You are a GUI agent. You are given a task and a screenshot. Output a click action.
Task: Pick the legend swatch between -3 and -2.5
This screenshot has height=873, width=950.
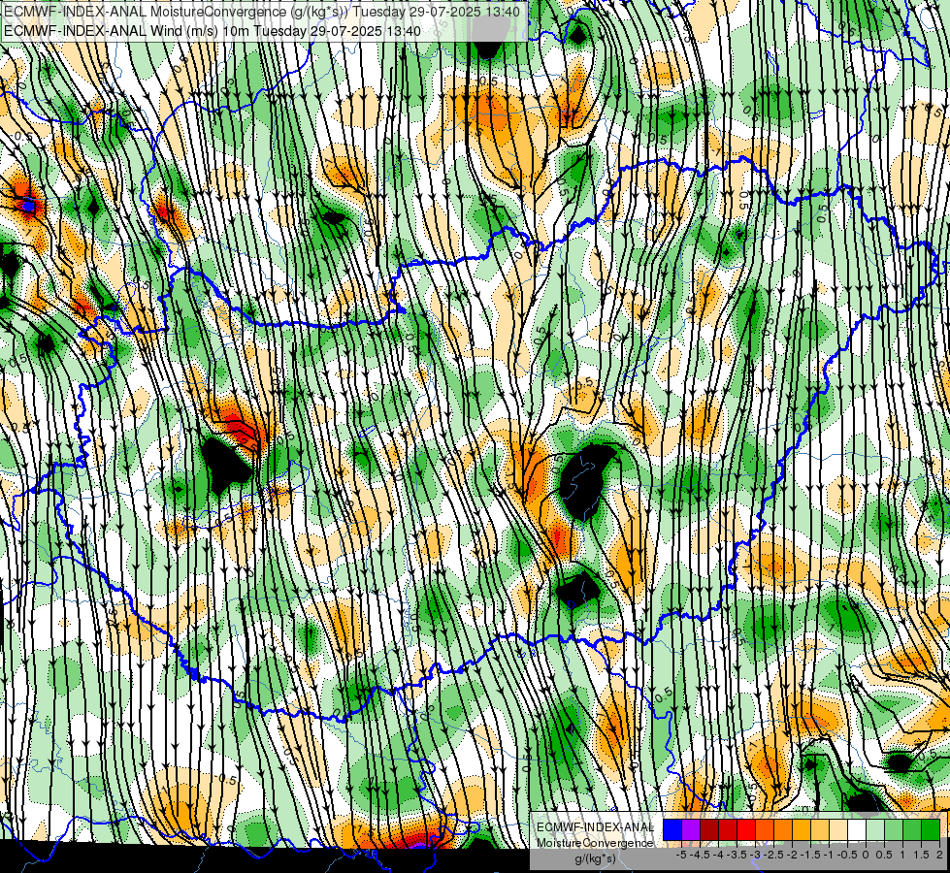coord(765,829)
